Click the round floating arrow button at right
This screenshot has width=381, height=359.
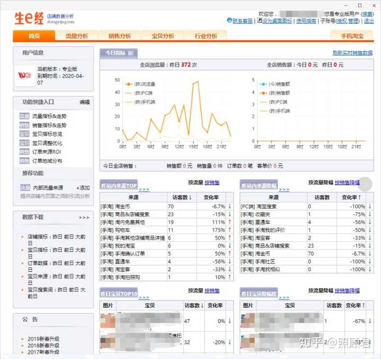(365, 184)
